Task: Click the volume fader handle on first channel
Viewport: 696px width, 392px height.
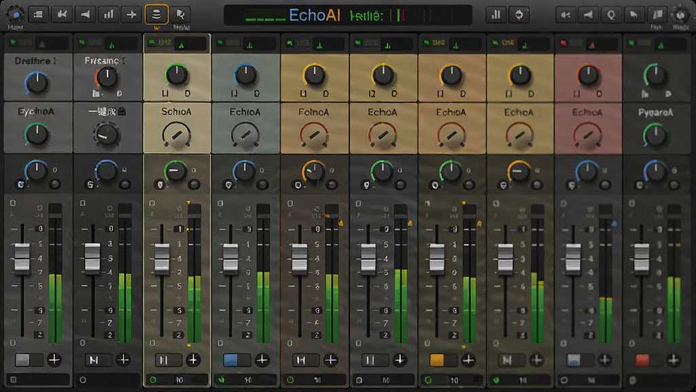Action: coord(22,257)
